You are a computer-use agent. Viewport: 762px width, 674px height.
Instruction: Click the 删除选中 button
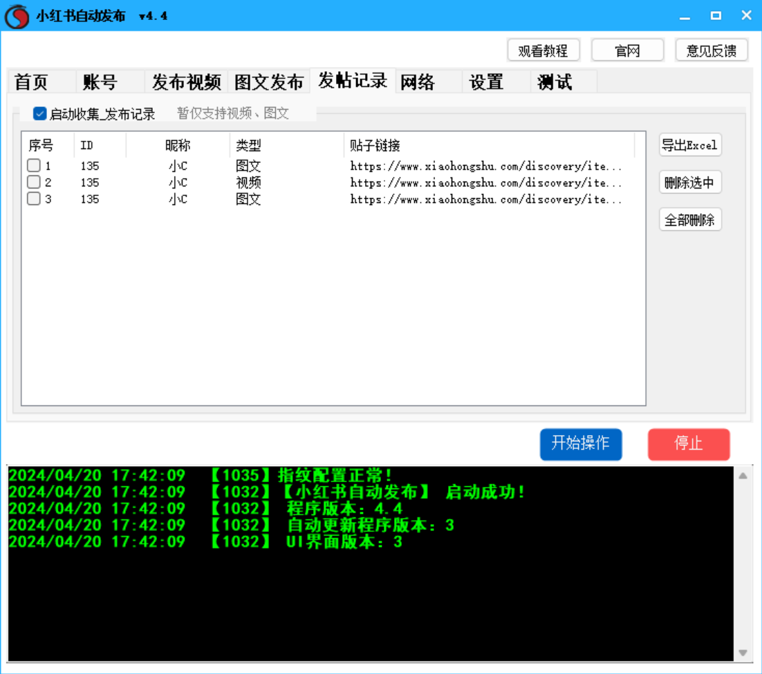(x=690, y=182)
